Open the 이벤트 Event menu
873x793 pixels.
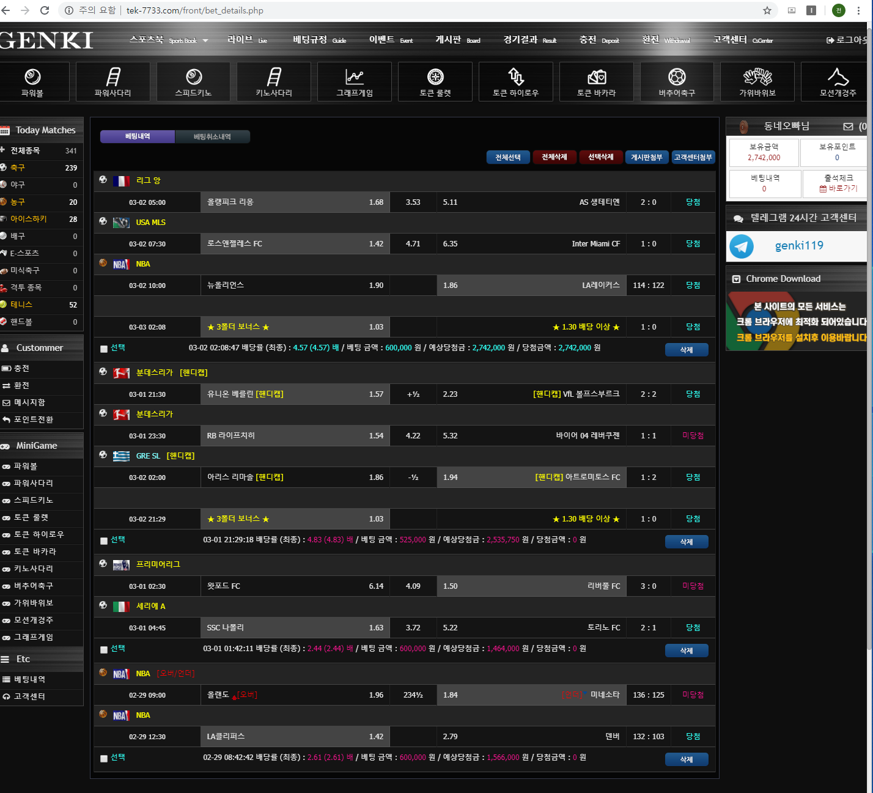click(391, 40)
